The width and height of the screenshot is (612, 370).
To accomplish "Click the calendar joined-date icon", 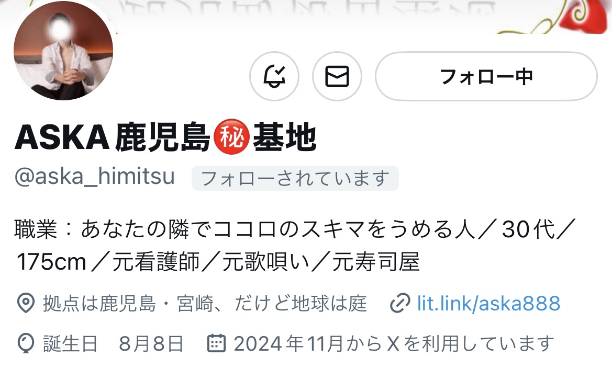I will 216,343.
